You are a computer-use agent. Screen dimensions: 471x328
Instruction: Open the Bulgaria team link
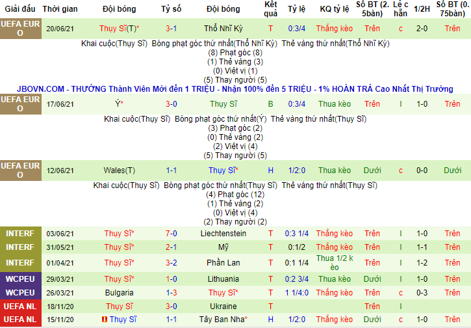point(119,293)
